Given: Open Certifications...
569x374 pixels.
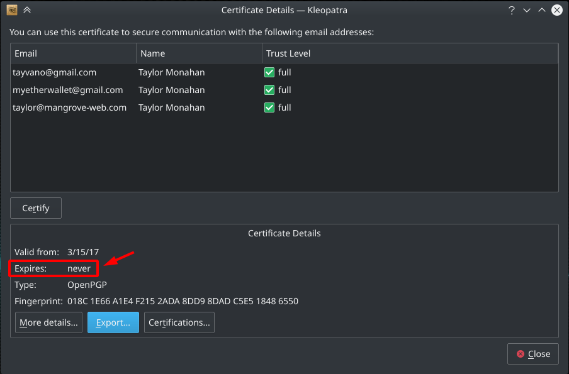Looking at the screenshot, I should [179, 322].
